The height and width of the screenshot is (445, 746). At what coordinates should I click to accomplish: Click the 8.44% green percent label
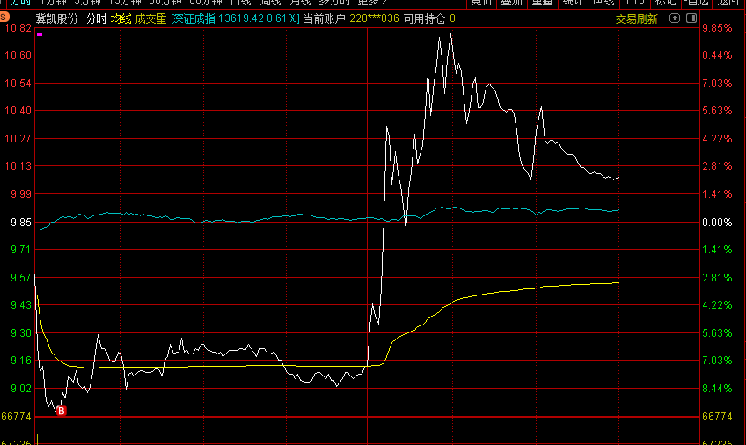click(718, 389)
